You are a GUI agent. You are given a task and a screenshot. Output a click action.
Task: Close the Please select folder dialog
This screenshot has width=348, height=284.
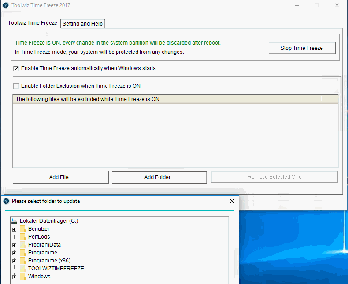click(232, 201)
